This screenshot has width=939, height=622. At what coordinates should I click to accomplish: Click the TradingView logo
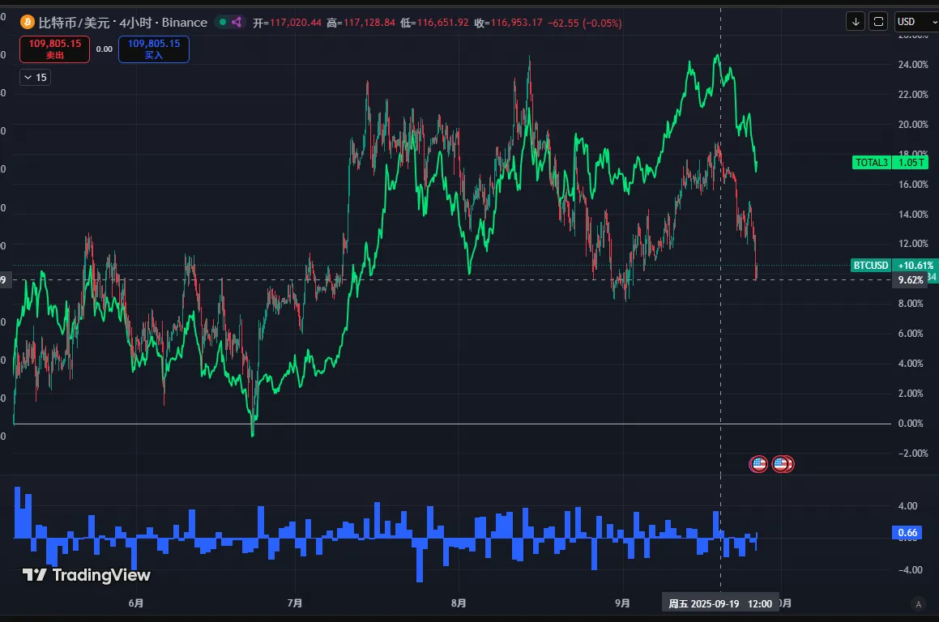(x=86, y=575)
